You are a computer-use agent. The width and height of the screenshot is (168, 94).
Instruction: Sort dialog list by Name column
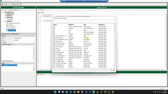click(x=55, y=25)
